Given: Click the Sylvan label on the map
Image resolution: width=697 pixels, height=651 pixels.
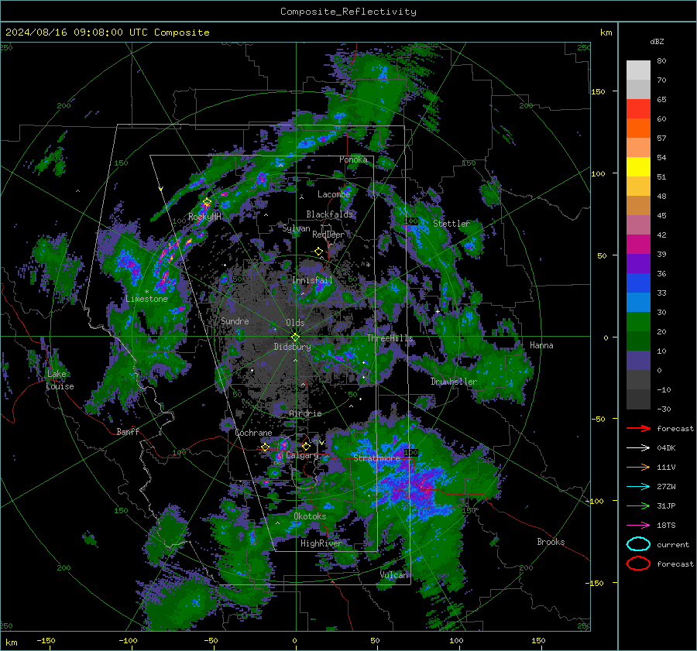Looking at the screenshot, I should coord(296,228).
